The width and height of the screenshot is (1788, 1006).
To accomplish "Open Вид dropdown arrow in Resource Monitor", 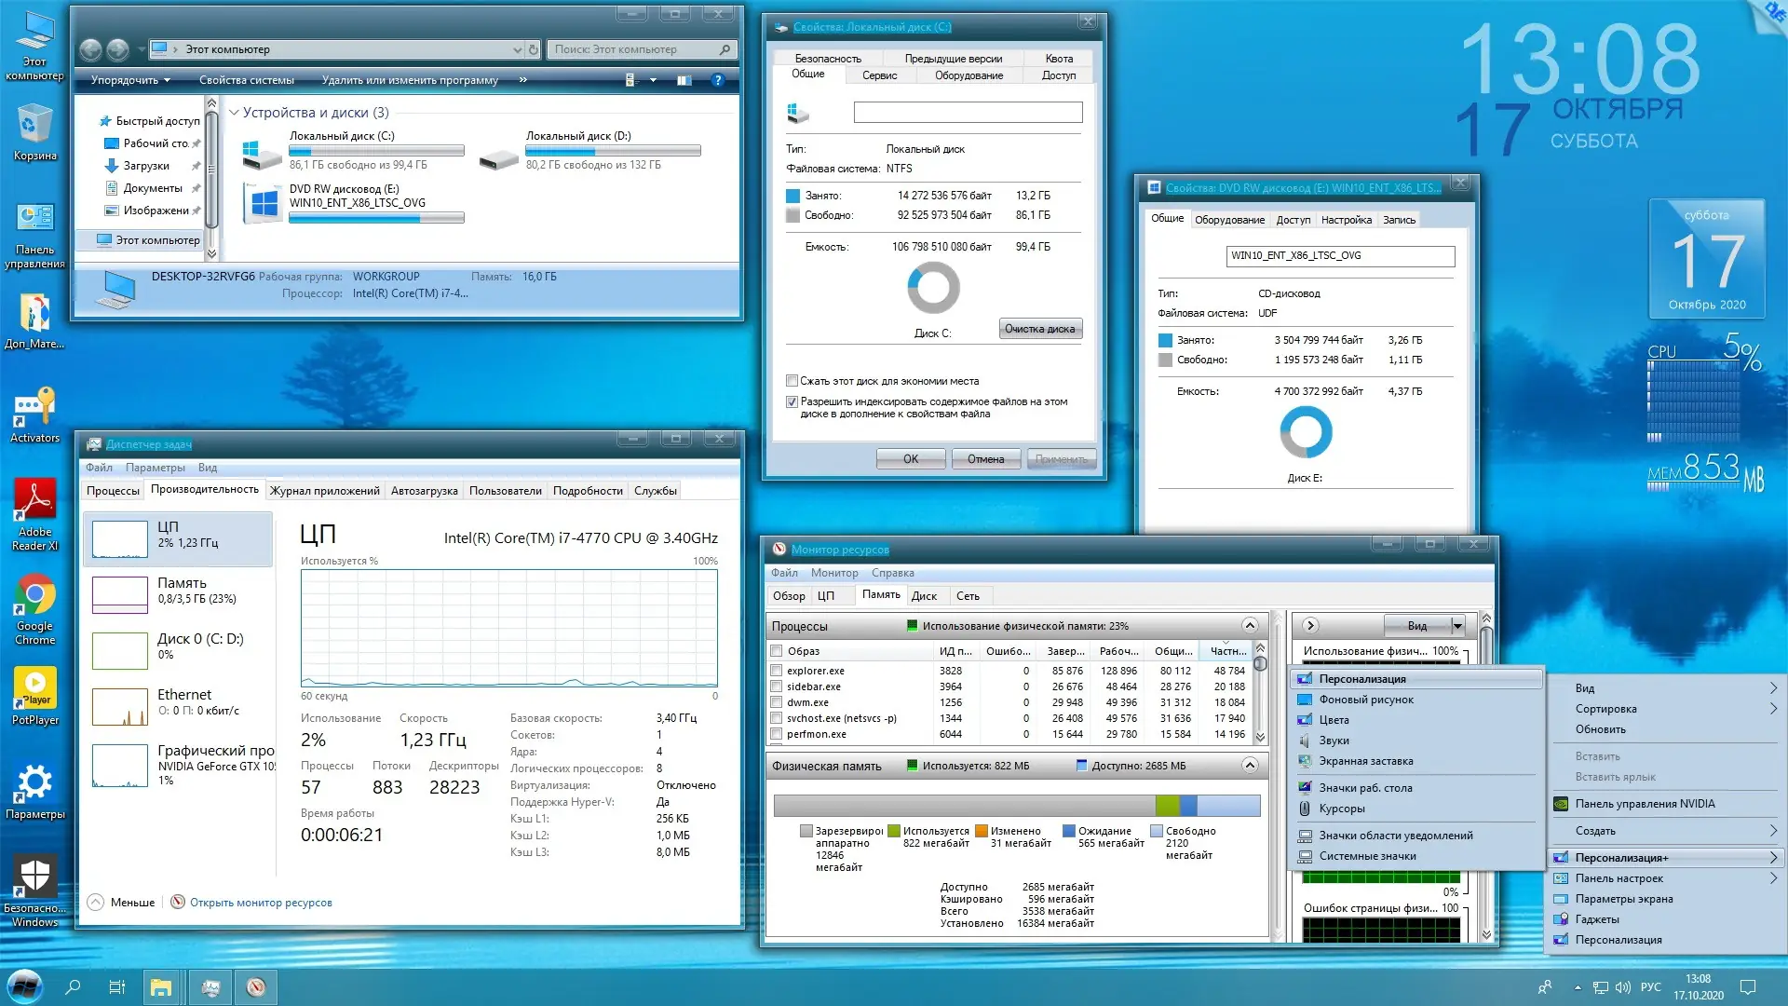I will pyautogui.click(x=1457, y=626).
